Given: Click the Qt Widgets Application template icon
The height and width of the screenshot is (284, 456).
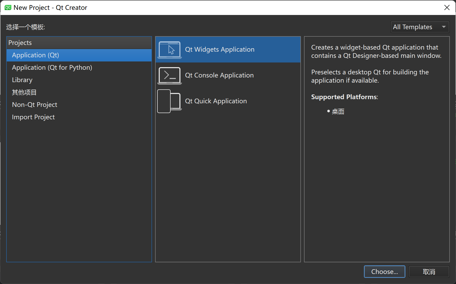Looking at the screenshot, I should tap(170, 50).
